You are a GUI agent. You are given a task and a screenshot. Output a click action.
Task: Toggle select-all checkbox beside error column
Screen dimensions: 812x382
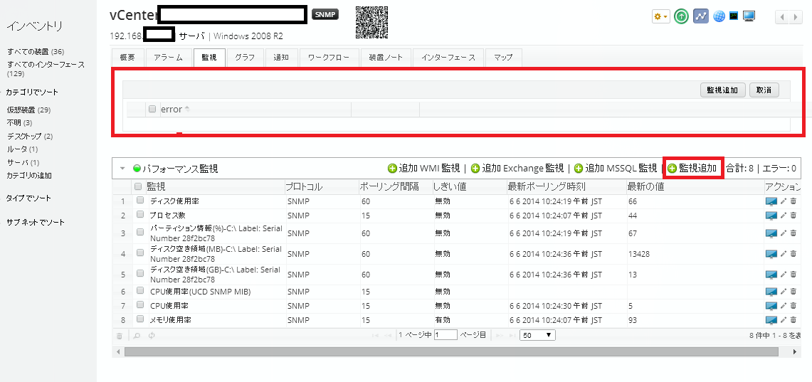(152, 110)
